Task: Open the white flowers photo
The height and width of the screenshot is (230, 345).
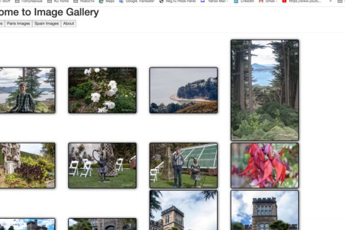Action: pyautogui.click(x=102, y=90)
